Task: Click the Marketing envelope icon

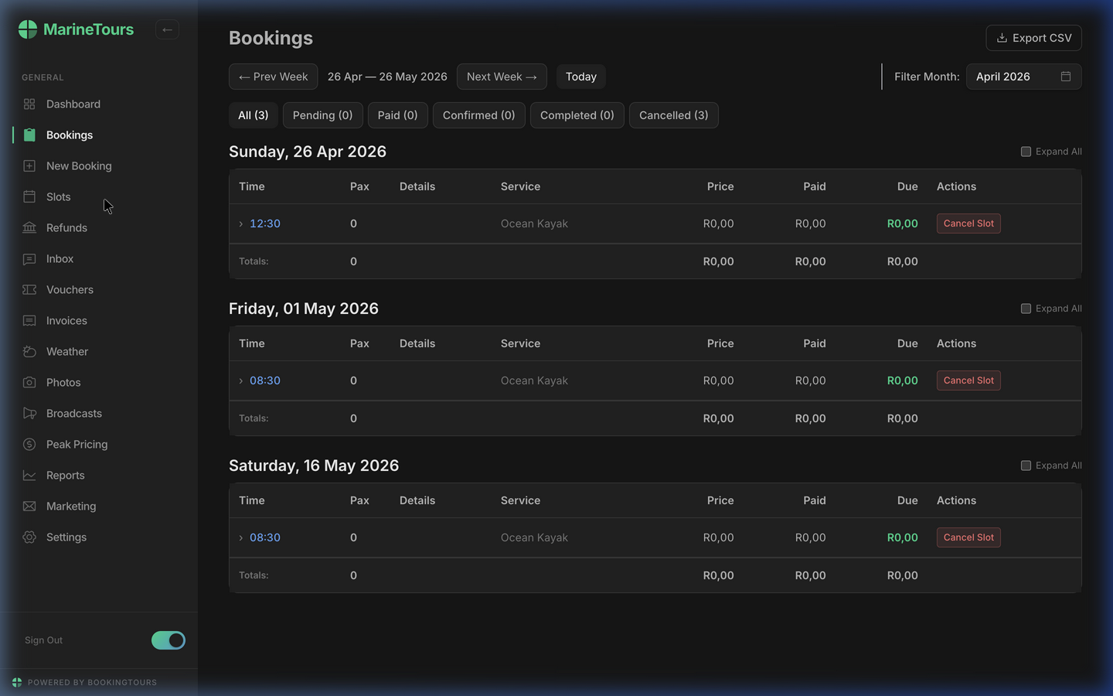Action: pyautogui.click(x=29, y=507)
